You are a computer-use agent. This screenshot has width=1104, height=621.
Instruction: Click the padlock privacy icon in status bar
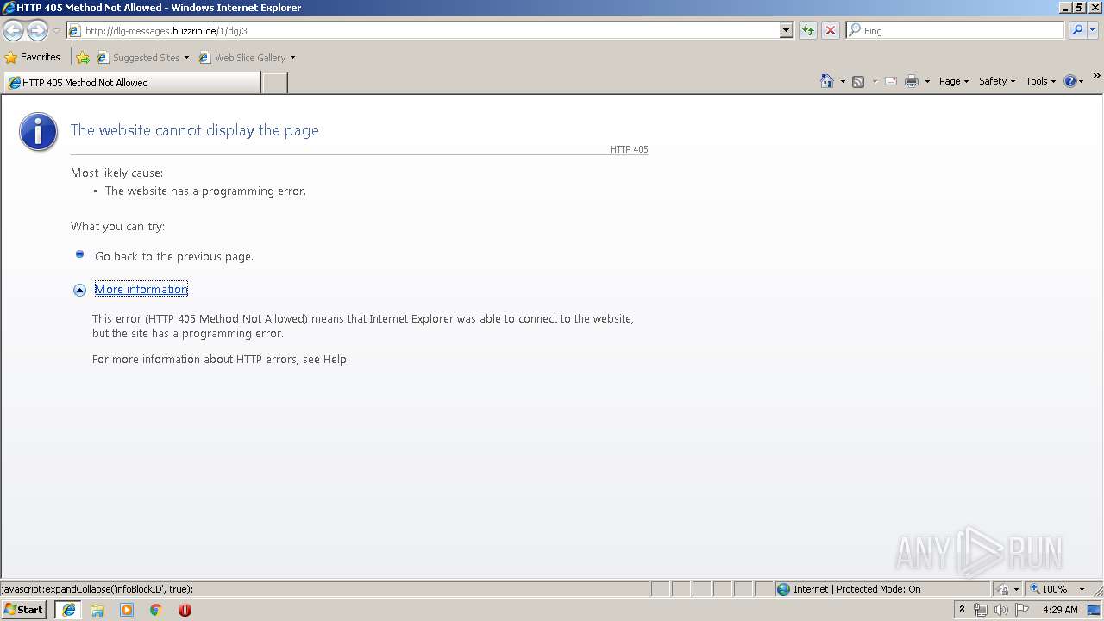coord(1003,589)
